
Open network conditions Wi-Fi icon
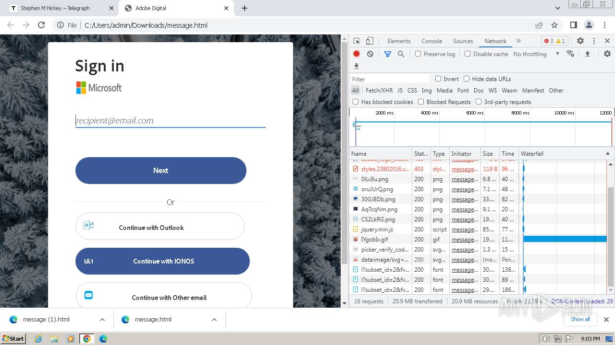pyautogui.click(x=570, y=54)
